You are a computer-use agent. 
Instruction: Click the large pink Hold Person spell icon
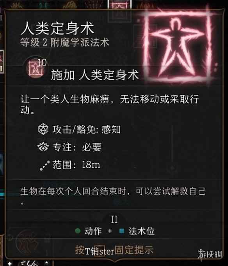click(x=178, y=46)
